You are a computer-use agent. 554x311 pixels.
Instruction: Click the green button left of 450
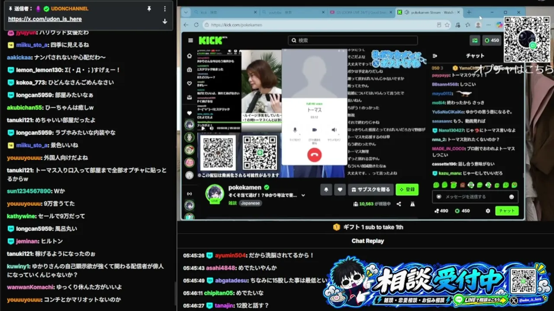click(x=475, y=40)
